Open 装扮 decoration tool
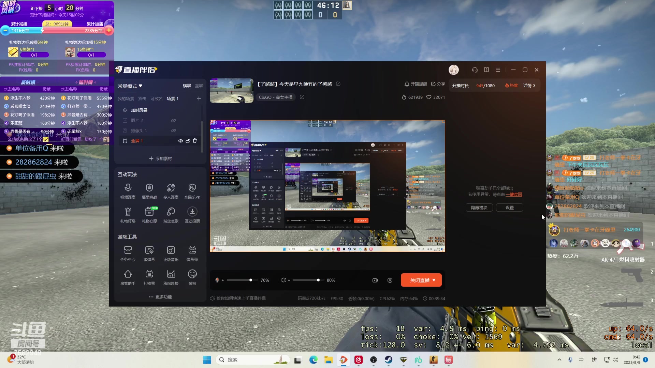The width and height of the screenshot is (655, 368). 192,277
